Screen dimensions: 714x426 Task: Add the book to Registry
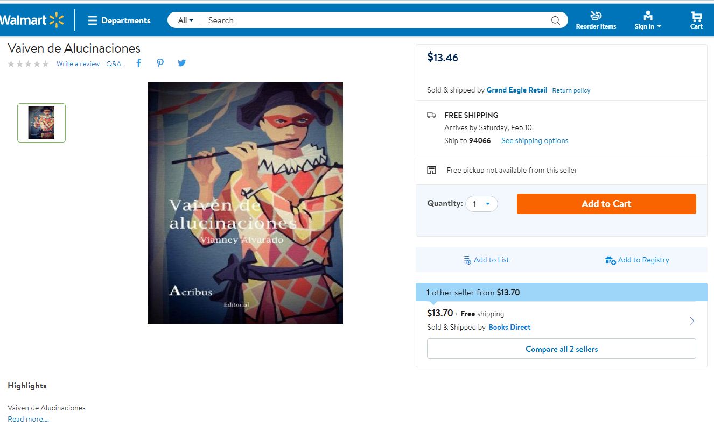coord(637,260)
